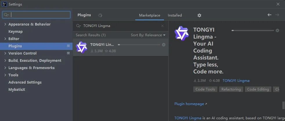Click the star rating in result row
Viewport: 285px width, 121px height.
pos(110,51)
